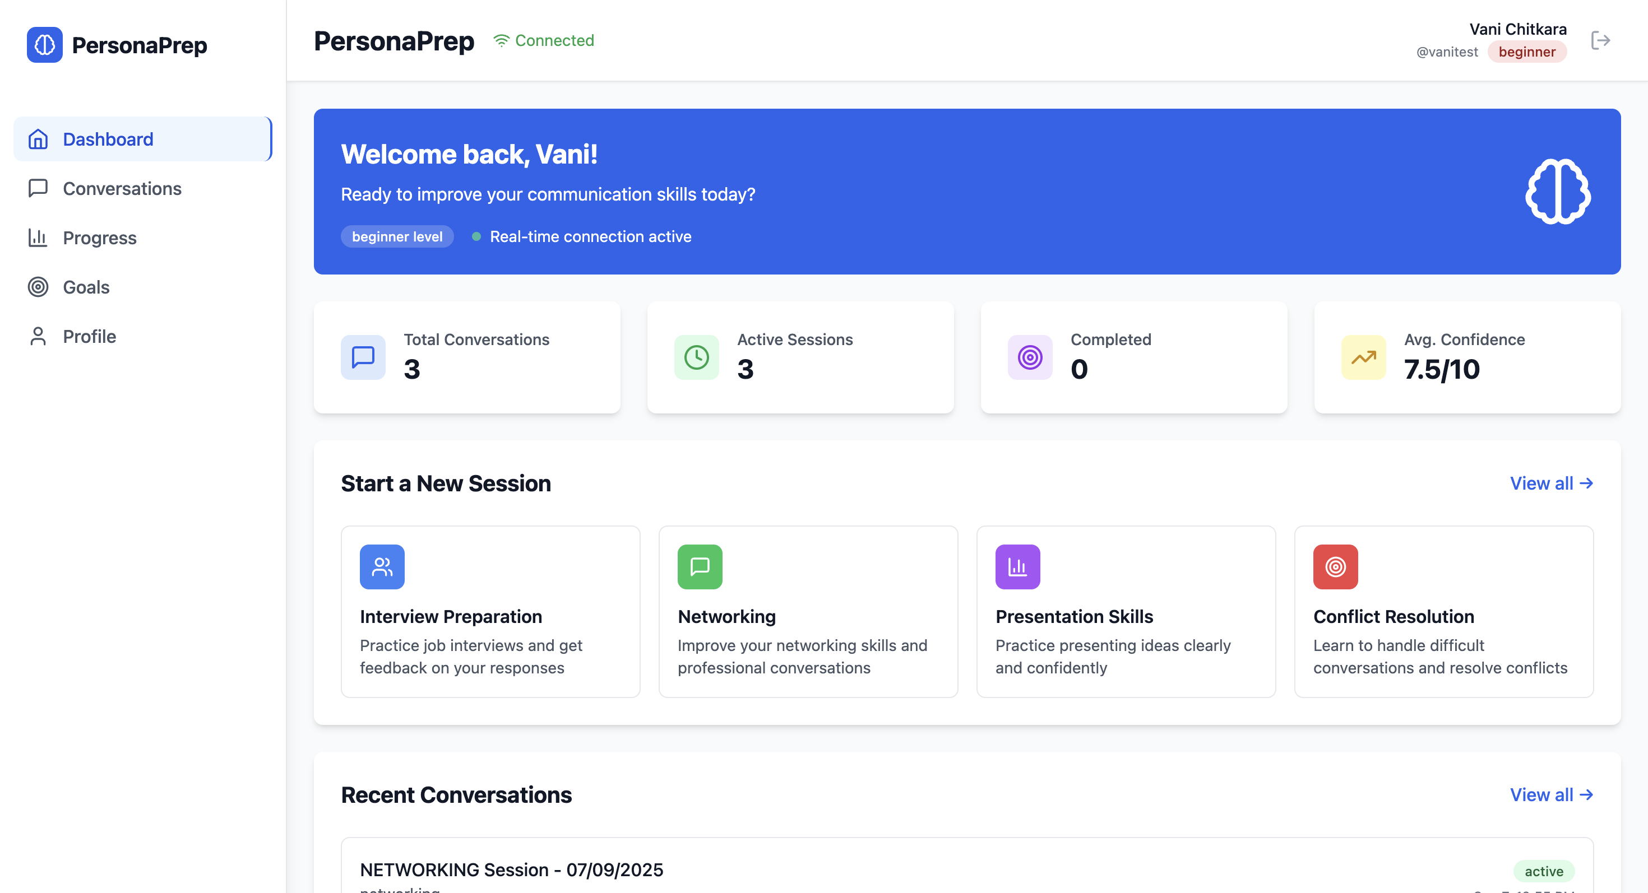Open the NETWORKING Session 07/09/2025 conversation
The width and height of the screenshot is (1648, 893).
511,870
